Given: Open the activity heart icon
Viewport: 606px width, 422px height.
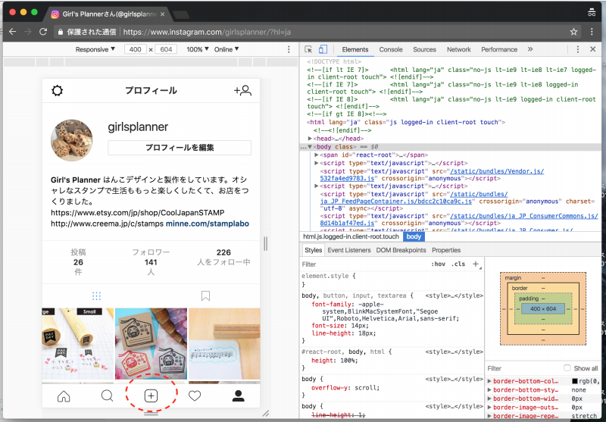Looking at the screenshot, I should click(x=195, y=396).
